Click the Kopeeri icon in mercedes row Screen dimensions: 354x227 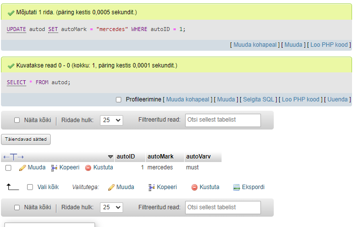(x=54, y=168)
